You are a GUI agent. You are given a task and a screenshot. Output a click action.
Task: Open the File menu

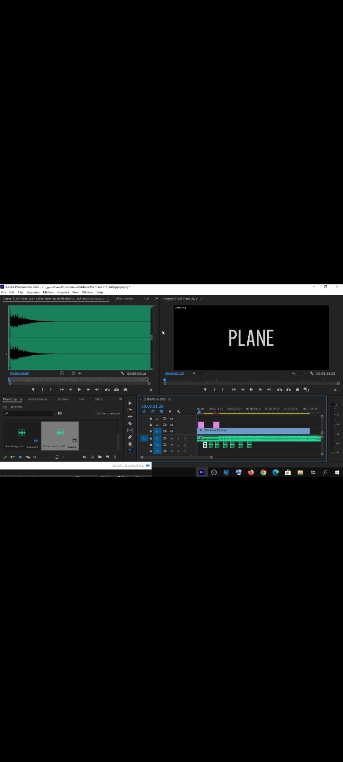[3, 292]
